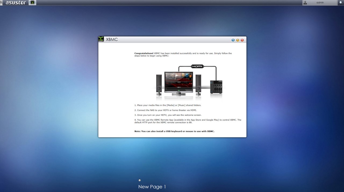
Task: Click the XBMC logo in the window title
Action: (101, 39)
